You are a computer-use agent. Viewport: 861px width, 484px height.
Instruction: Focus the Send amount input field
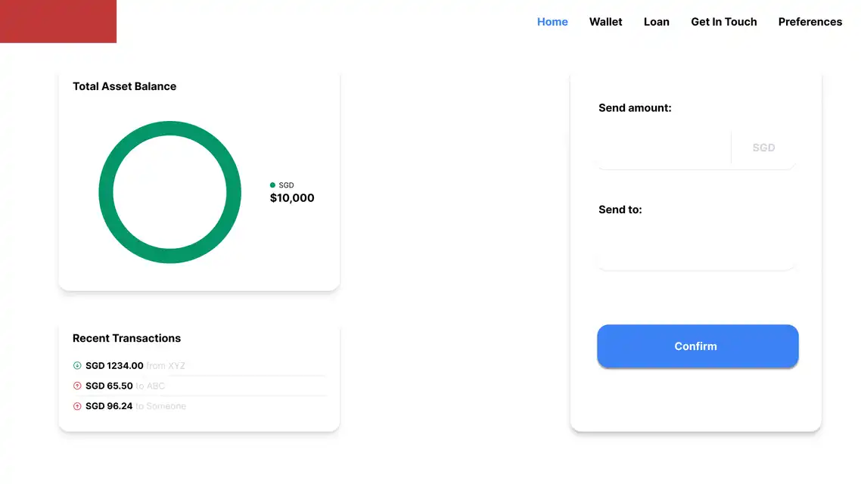click(664, 148)
